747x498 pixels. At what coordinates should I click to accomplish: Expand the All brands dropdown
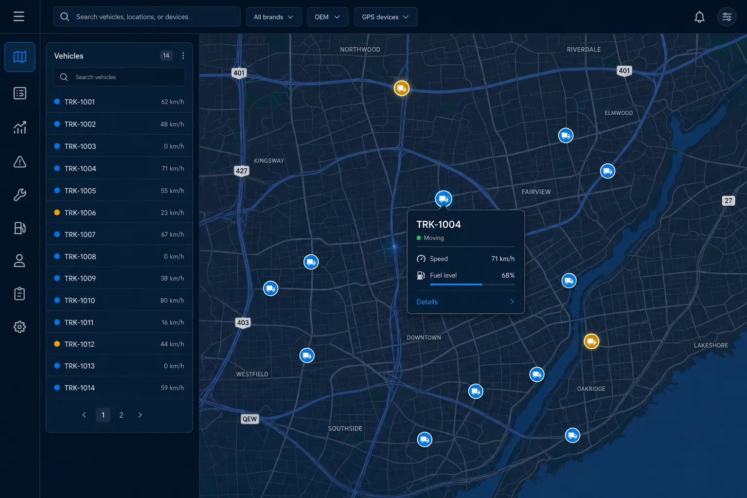(x=274, y=17)
